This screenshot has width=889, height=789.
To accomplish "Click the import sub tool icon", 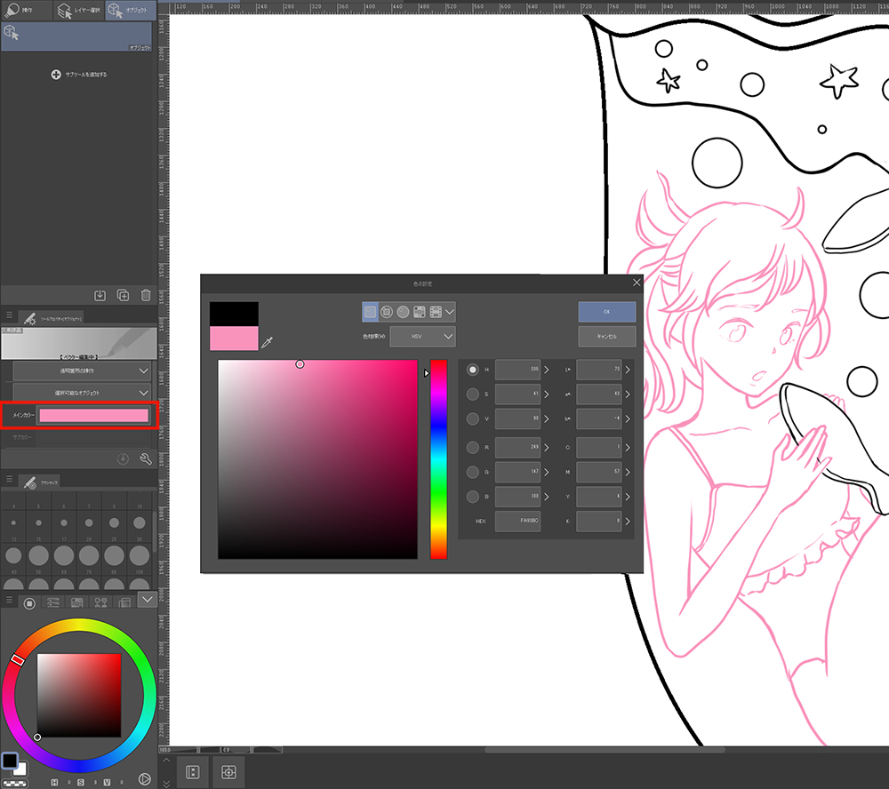I will [100, 295].
